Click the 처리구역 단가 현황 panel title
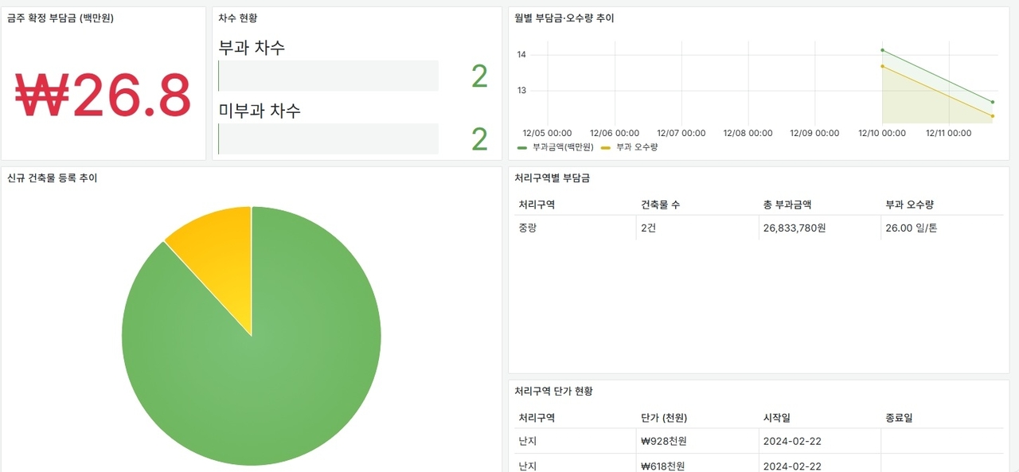Viewport: 1019px width, 472px height. point(554,391)
